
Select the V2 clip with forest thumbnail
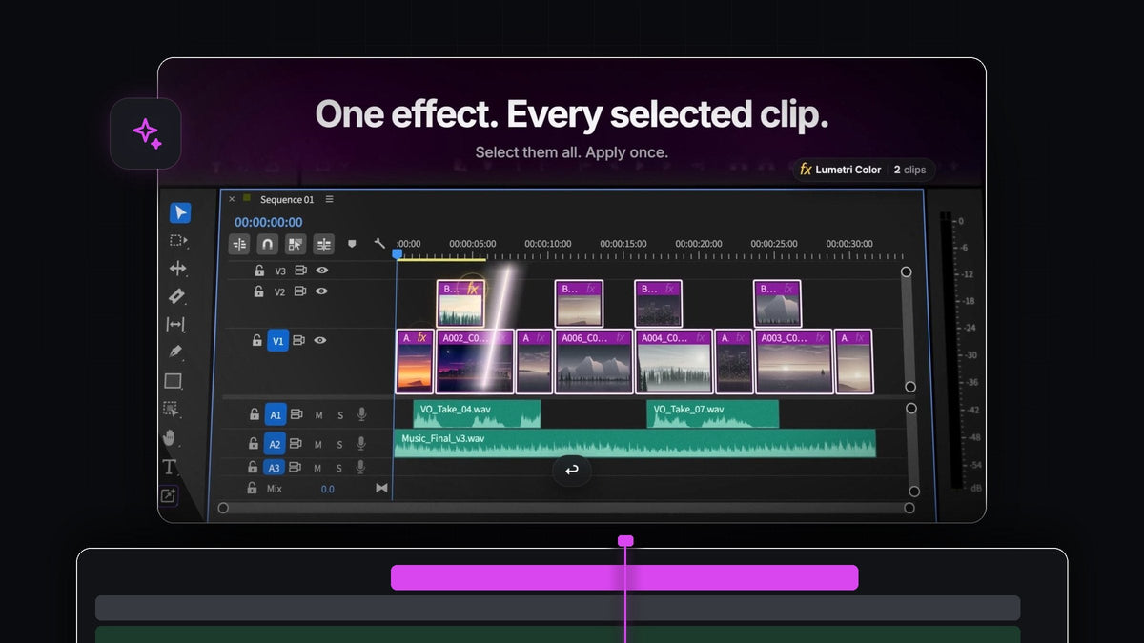pyautogui.click(x=460, y=304)
